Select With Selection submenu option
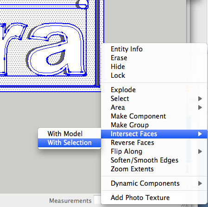 click(x=69, y=143)
